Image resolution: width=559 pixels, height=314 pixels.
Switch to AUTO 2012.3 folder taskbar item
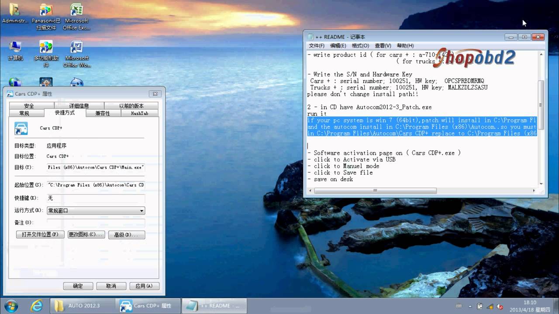[x=82, y=306]
